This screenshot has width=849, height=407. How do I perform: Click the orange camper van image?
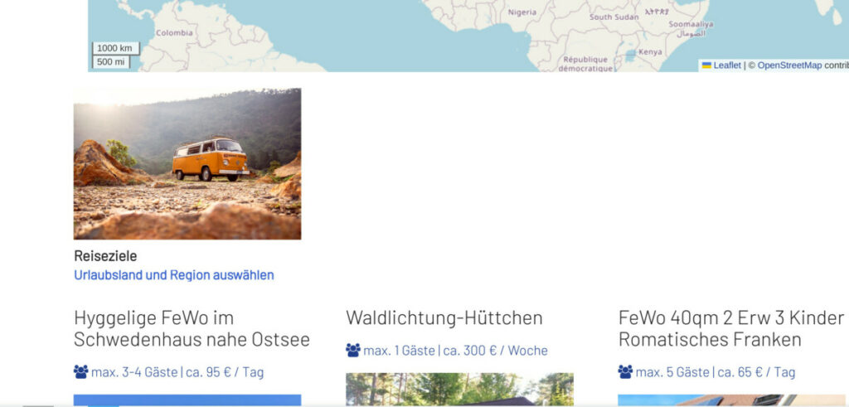[187, 164]
